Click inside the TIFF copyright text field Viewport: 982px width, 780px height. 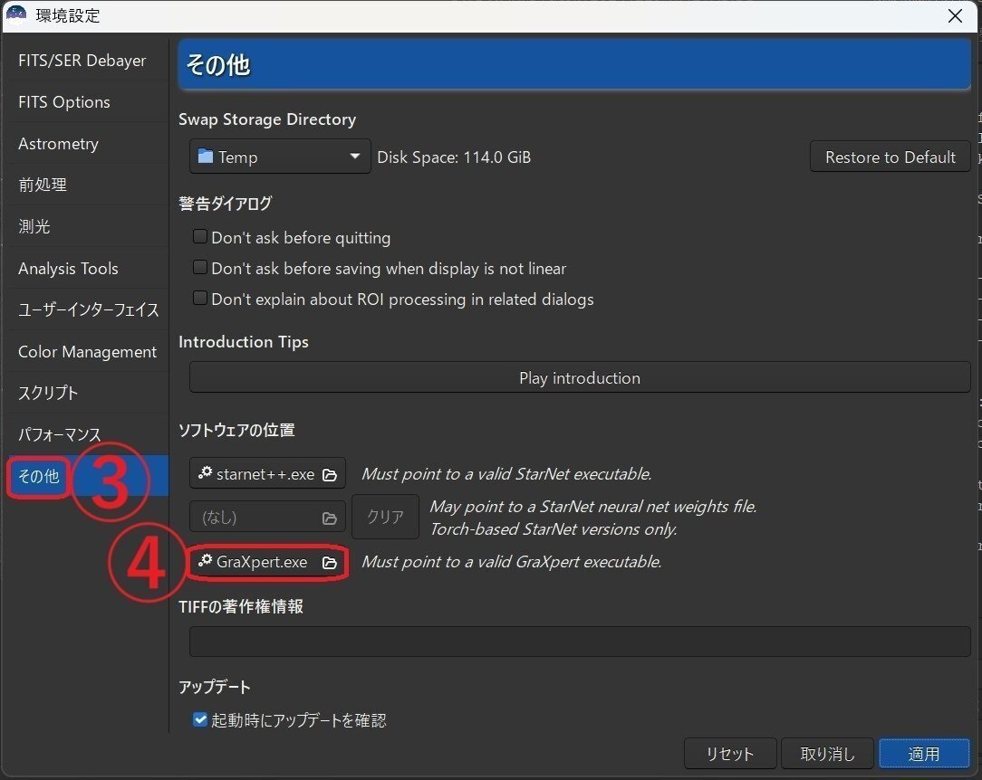coord(578,642)
